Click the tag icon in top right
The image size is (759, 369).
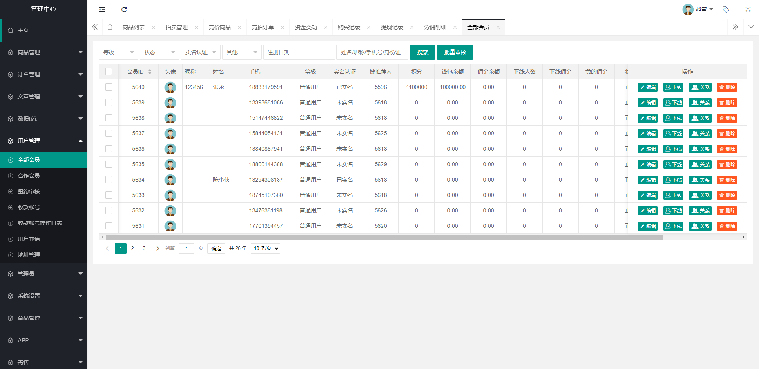(x=726, y=9)
